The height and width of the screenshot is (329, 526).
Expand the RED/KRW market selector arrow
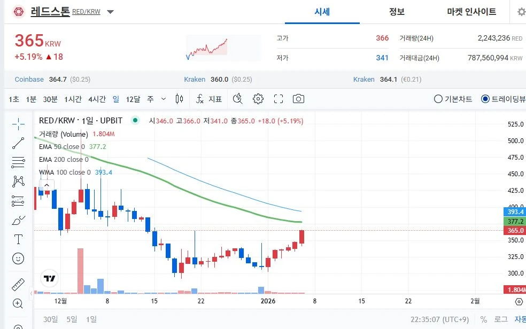pyautogui.click(x=110, y=12)
